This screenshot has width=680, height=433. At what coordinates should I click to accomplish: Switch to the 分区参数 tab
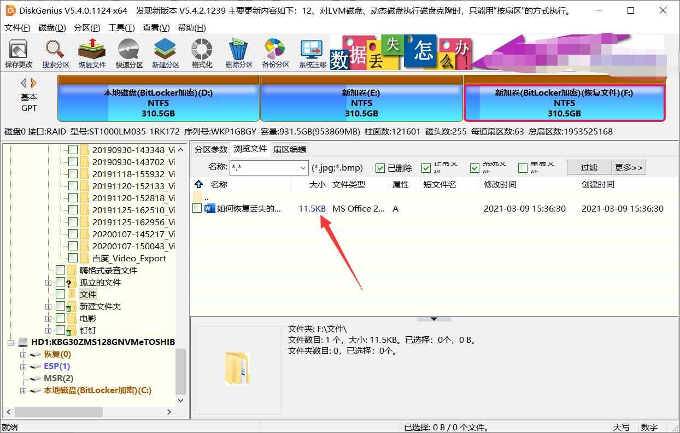210,149
